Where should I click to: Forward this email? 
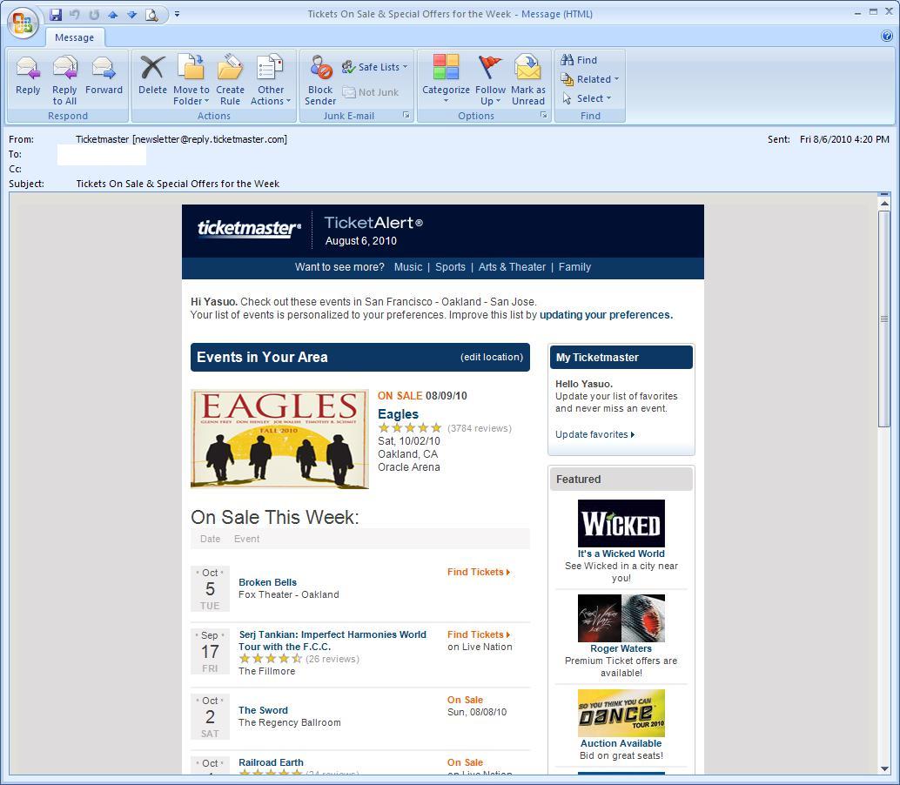[x=104, y=76]
